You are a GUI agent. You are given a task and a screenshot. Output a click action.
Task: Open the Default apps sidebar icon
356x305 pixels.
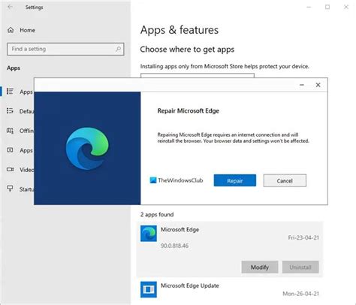coord(10,110)
